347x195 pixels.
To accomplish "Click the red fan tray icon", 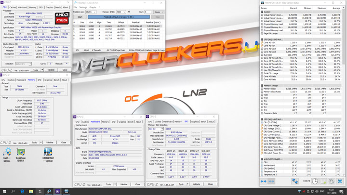I will [x=304, y=192].
